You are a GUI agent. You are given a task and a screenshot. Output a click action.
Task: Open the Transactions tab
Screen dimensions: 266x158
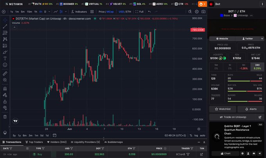pos(12,142)
